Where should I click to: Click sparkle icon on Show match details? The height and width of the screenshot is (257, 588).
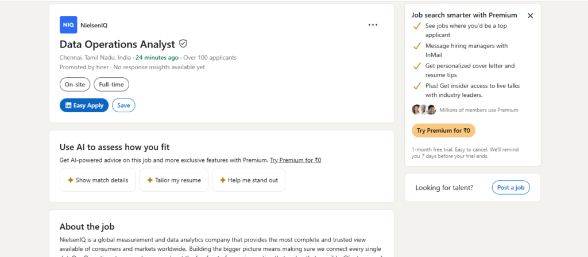pyautogui.click(x=70, y=180)
